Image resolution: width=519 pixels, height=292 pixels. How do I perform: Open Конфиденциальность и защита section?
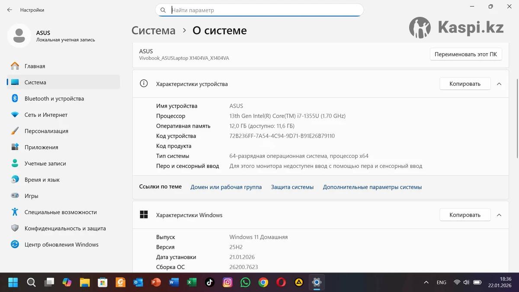(65, 228)
